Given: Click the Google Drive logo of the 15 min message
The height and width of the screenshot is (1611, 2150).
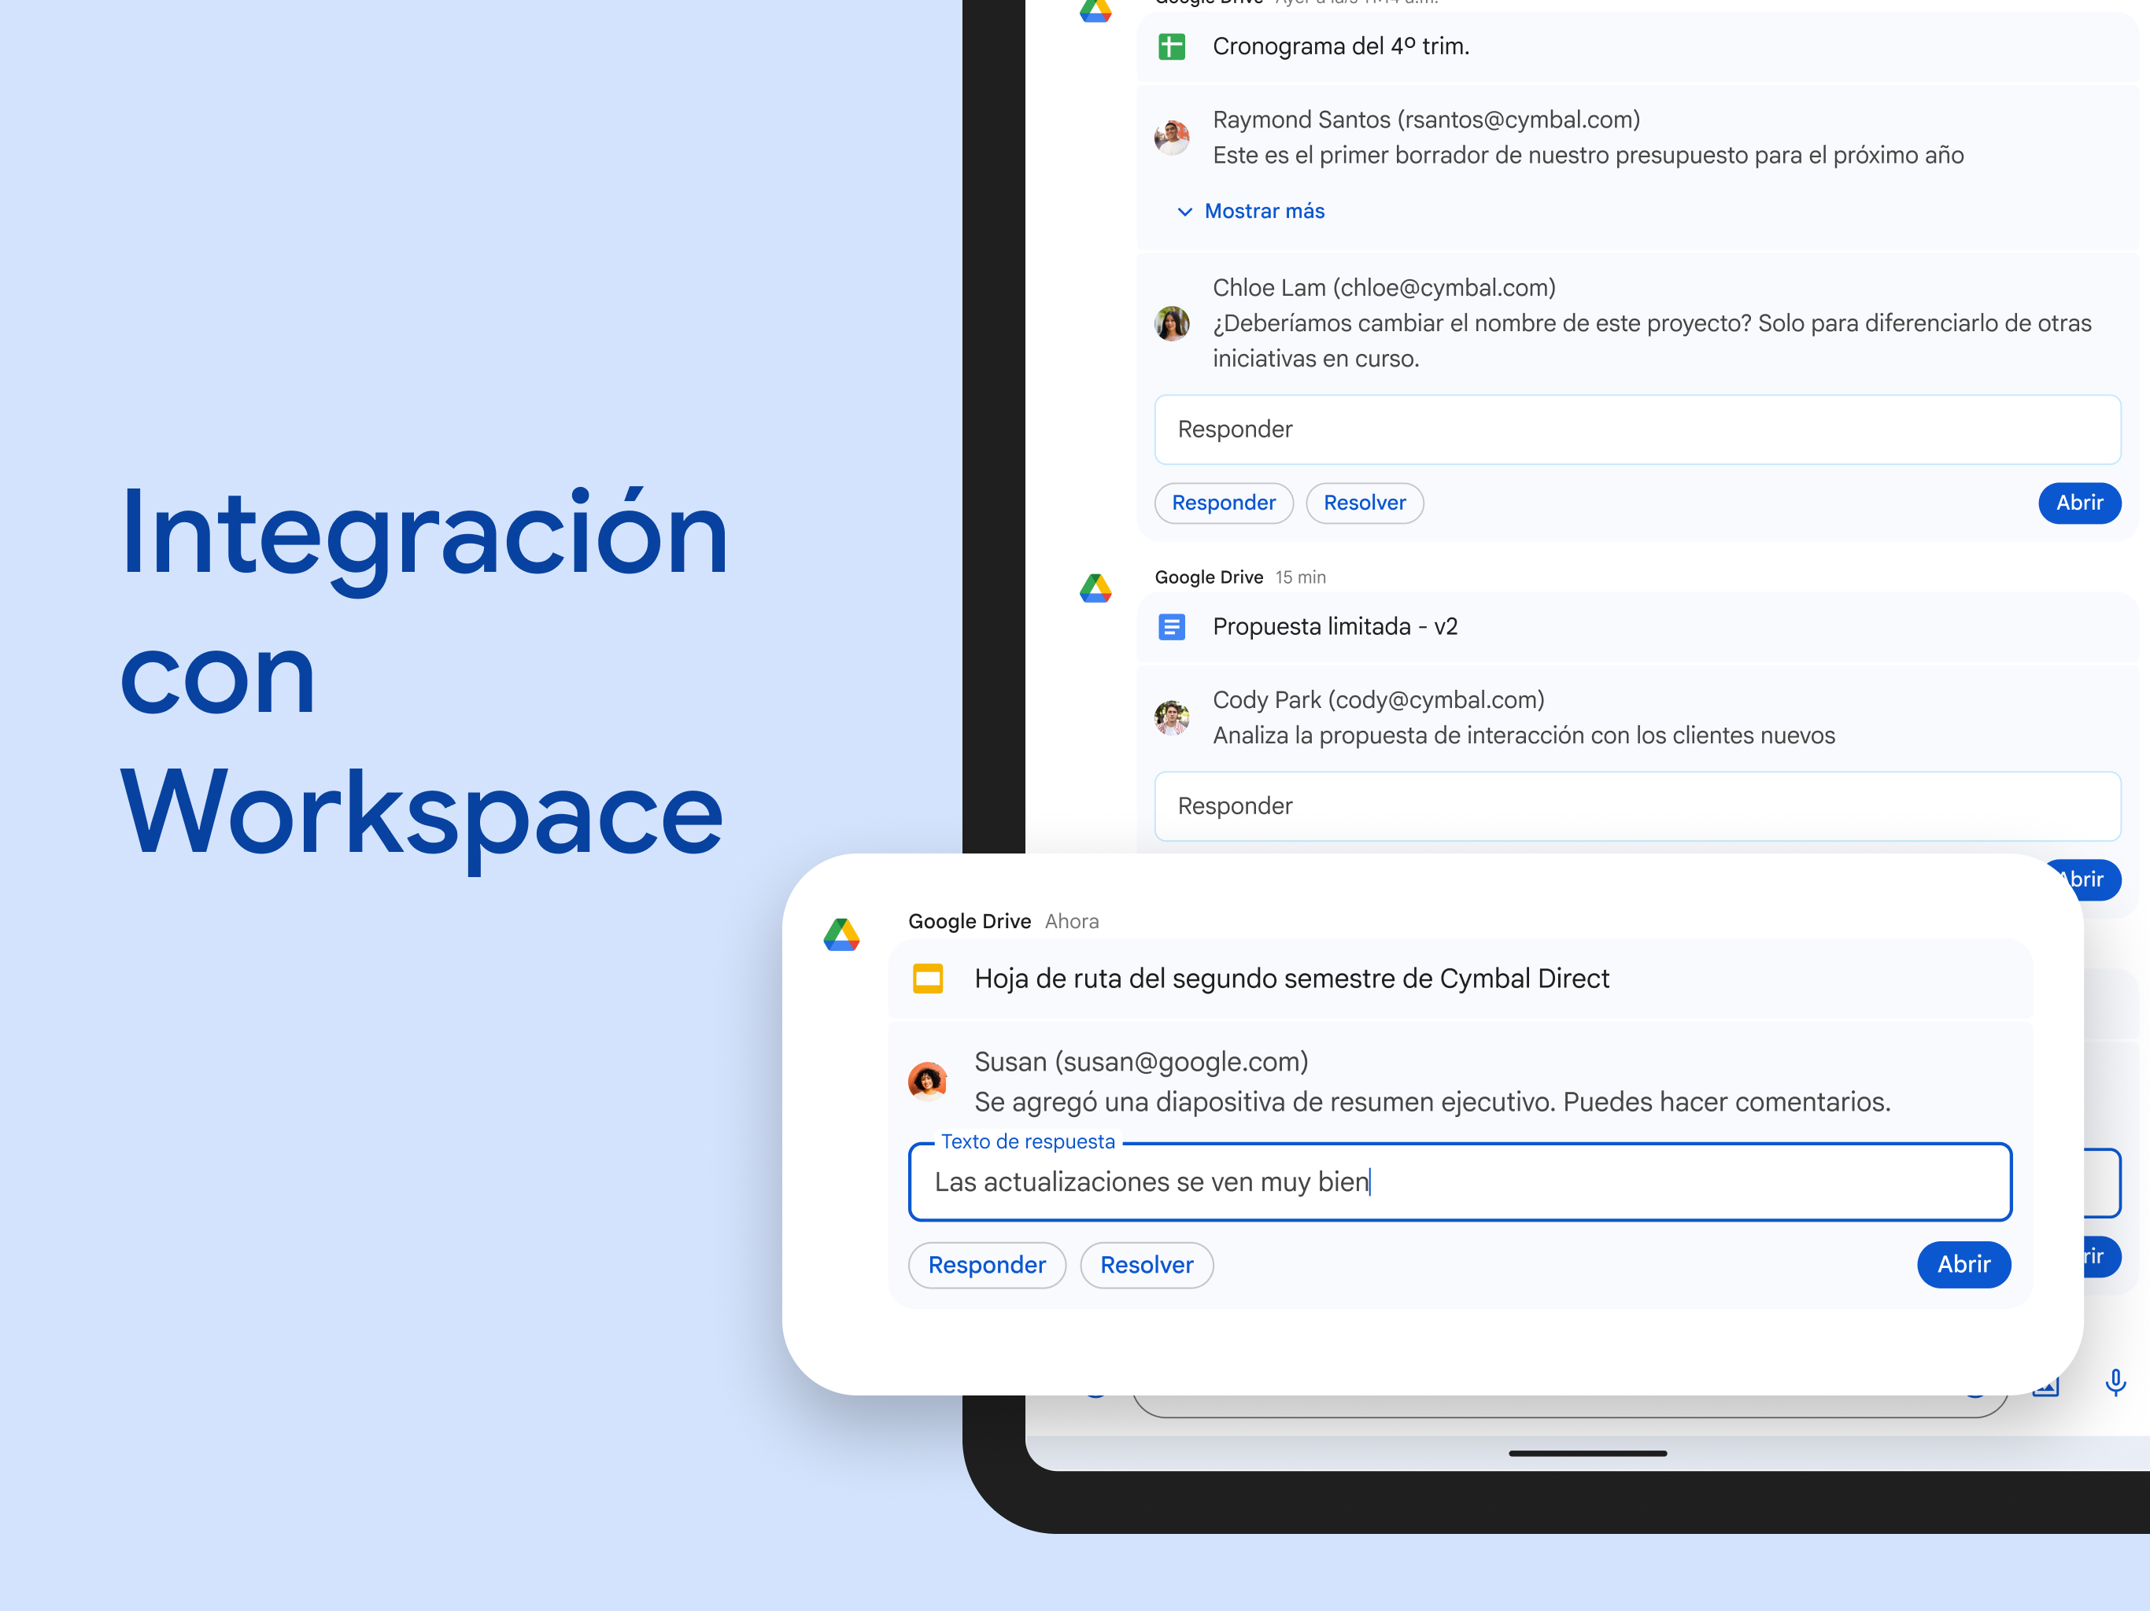Looking at the screenshot, I should coord(1095,588).
